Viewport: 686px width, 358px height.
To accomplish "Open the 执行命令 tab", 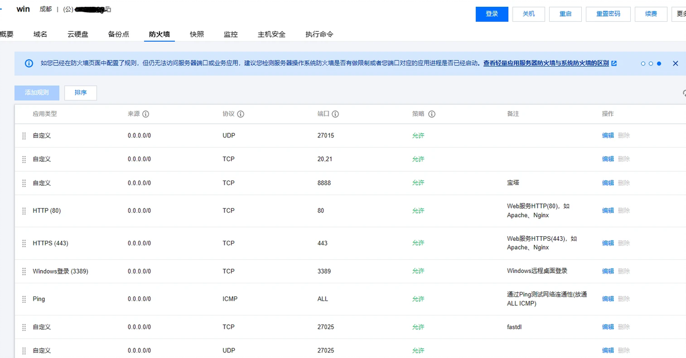I will [x=319, y=34].
